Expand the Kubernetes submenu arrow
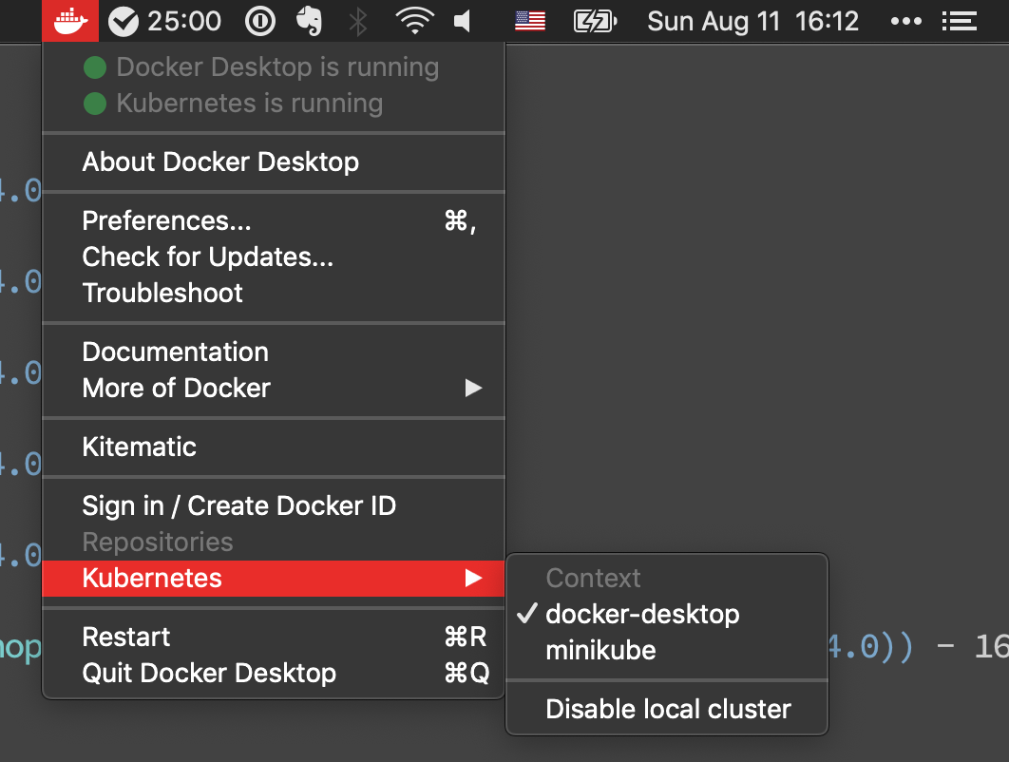Screen dimensions: 1009x762 [473, 578]
